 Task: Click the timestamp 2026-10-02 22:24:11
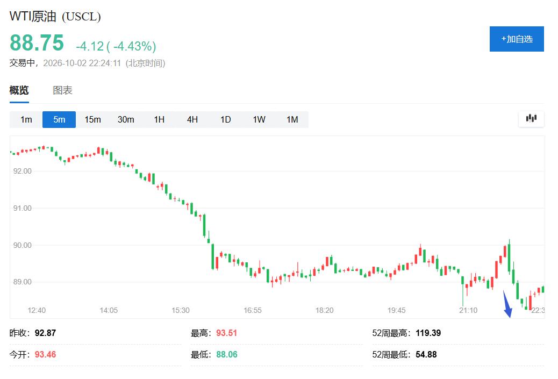[x=82, y=63]
